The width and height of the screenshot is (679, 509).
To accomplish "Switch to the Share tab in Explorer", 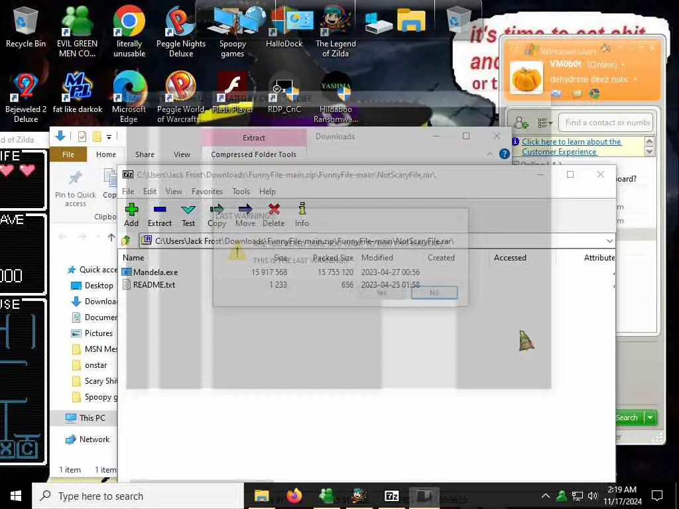I will pyautogui.click(x=145, y=154).
